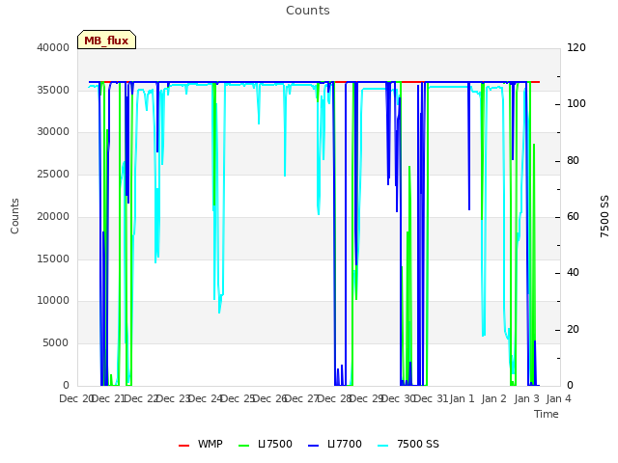This screenshot has height=463, width=618.
Task: Click the 120 tick on right axis
Action: click(x=576, y=47)
